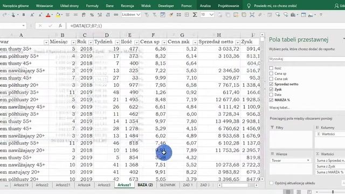Viewport: 345px width, 194px height.
Task: Switch to the Arkusz3 sheet tab
Action: coord(104,185)
